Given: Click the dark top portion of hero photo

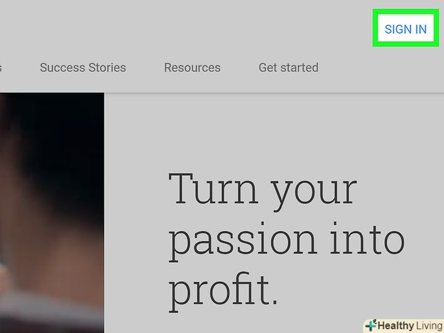Looking at the screenshot, I should coord(52,116).
